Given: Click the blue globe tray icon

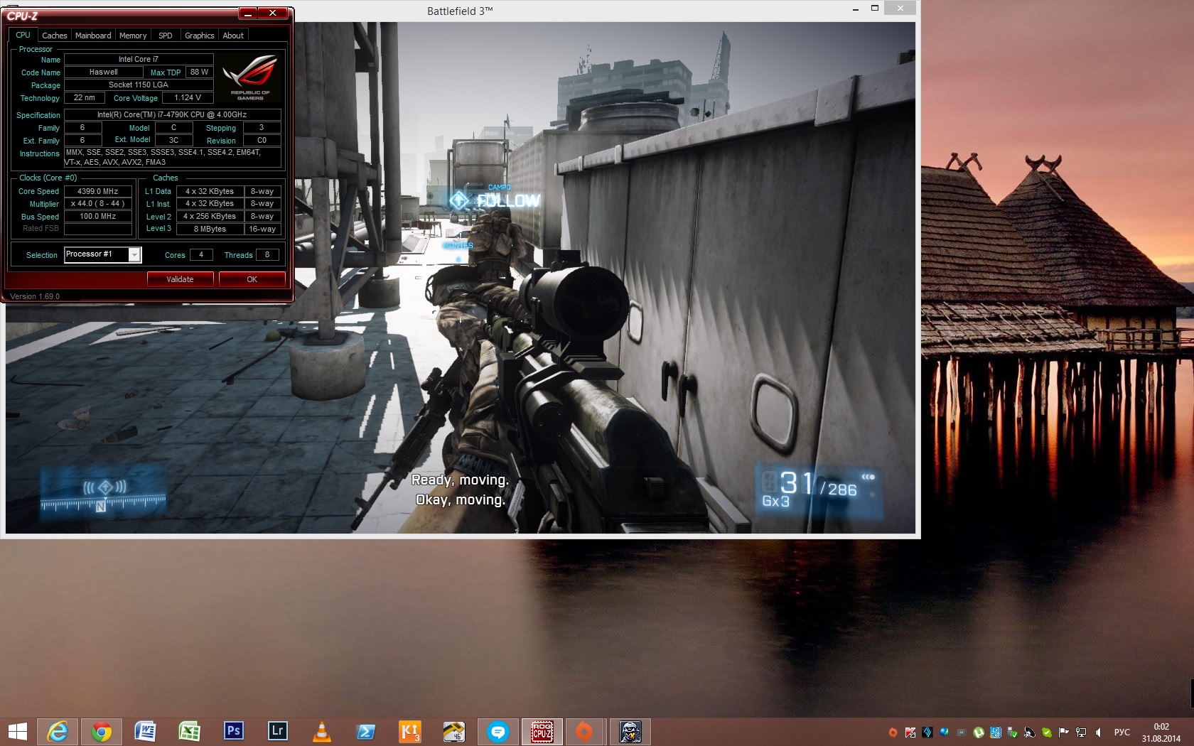Looking at the screenshot, I should [945, 733].
